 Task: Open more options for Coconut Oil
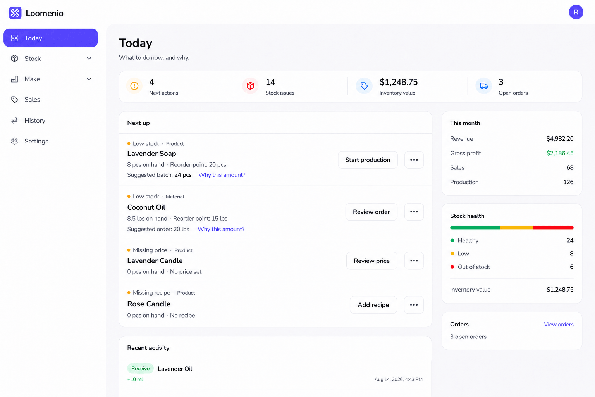point(414,212)
